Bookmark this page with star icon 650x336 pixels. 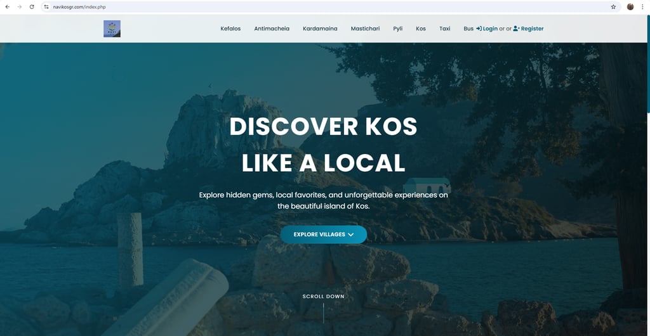click(x=613, y=6)
